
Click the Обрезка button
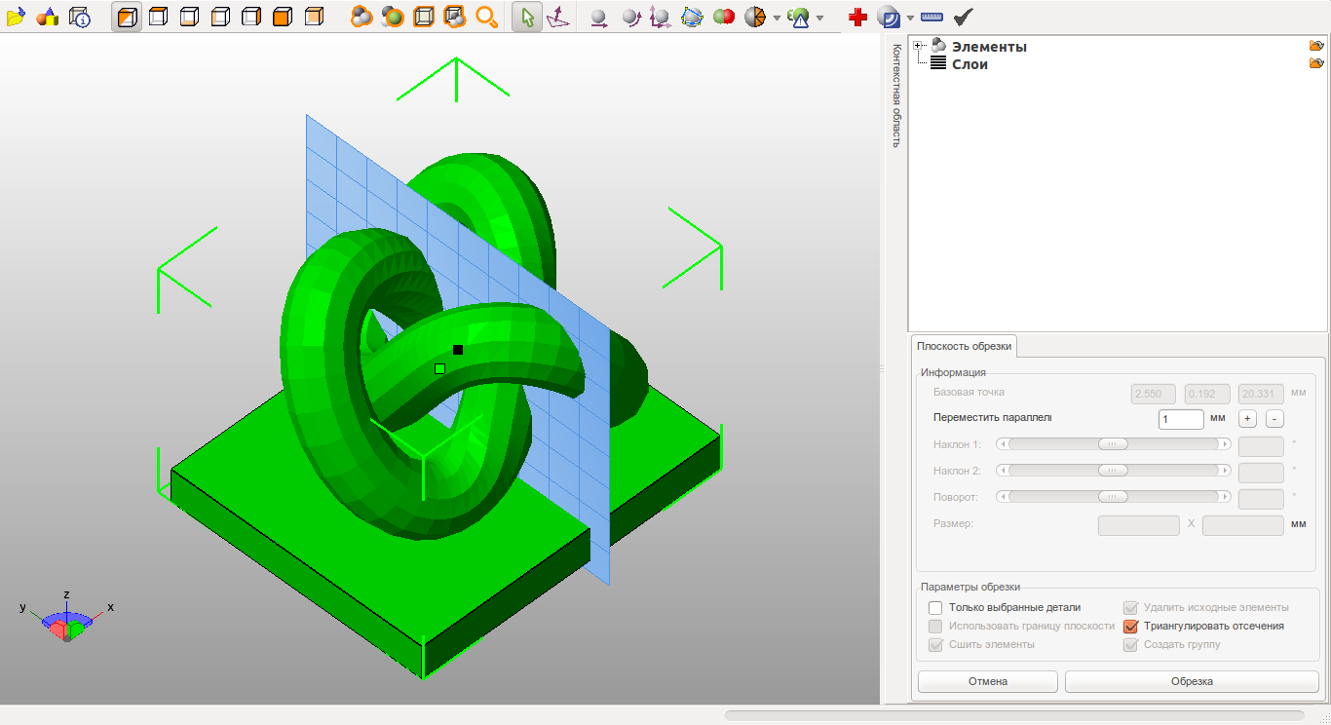(1192, 681)
